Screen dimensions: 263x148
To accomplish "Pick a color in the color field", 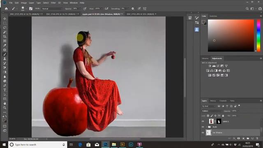I will click(231, 35).
